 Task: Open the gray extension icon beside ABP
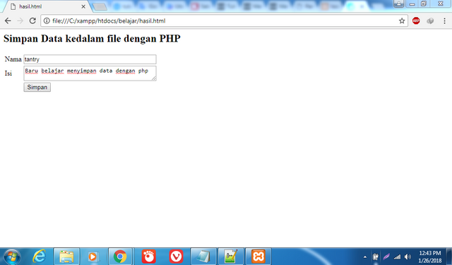coord(430,20)
